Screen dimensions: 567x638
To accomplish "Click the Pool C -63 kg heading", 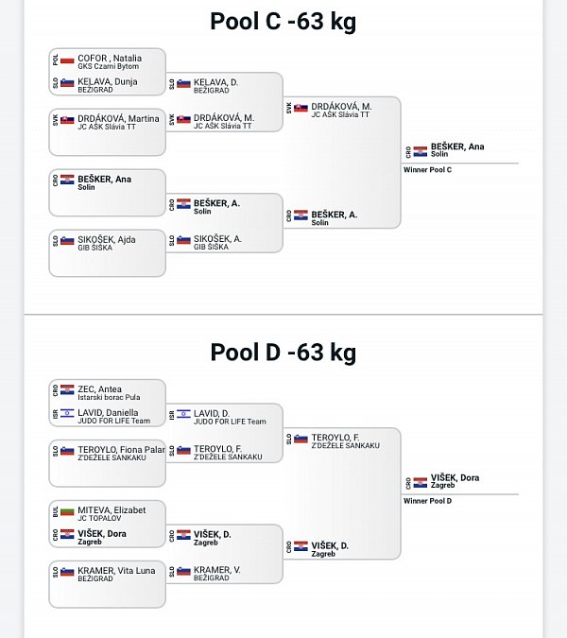I will click(x=283, y=22).
